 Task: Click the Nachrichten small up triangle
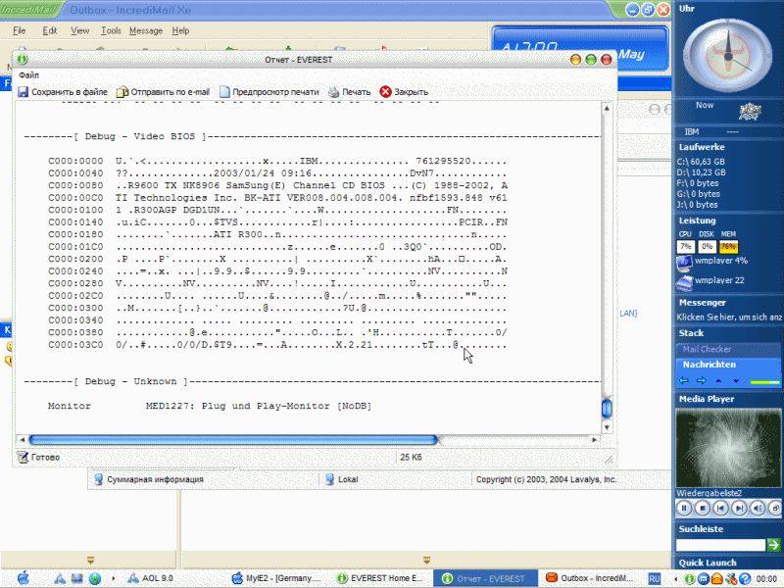point(718,381)
